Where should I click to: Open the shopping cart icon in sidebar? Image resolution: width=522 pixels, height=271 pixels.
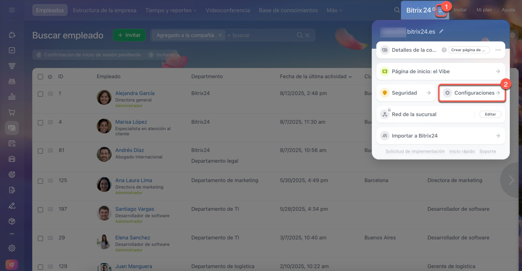12,112
